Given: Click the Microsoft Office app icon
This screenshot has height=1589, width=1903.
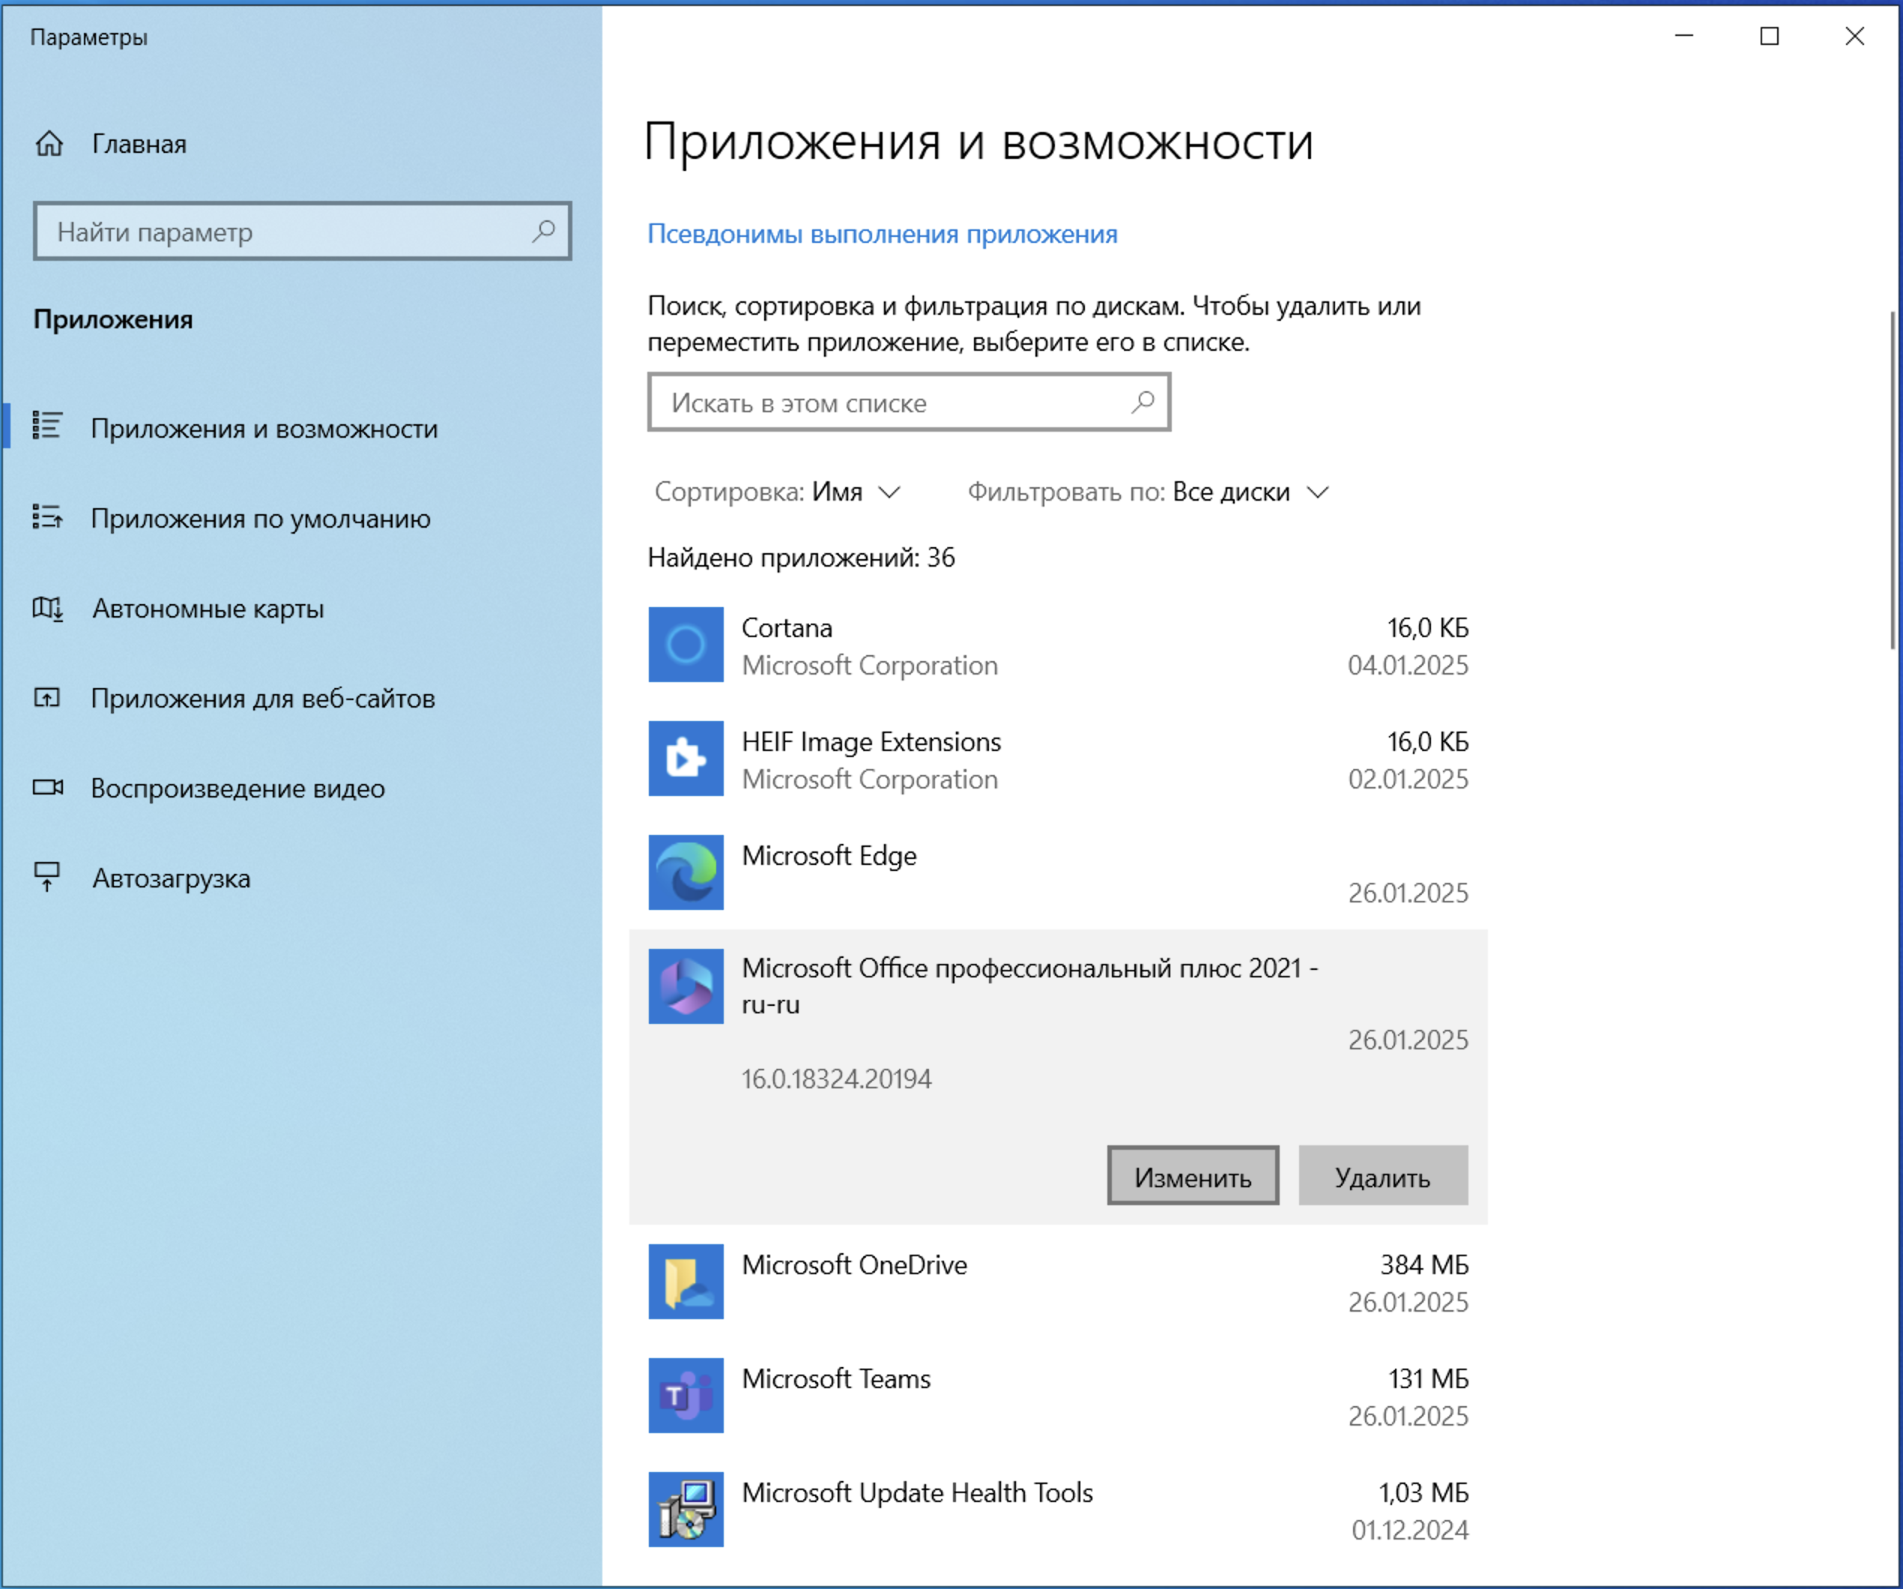Looking at the screenshot, I should (x=686, y=986).
